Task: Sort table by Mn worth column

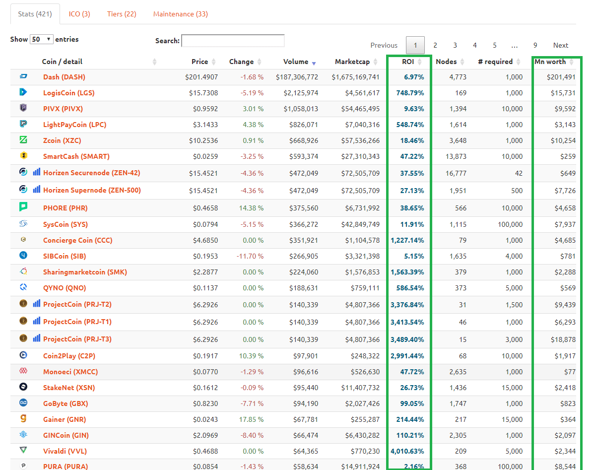Action: click(x=554, y=62)
